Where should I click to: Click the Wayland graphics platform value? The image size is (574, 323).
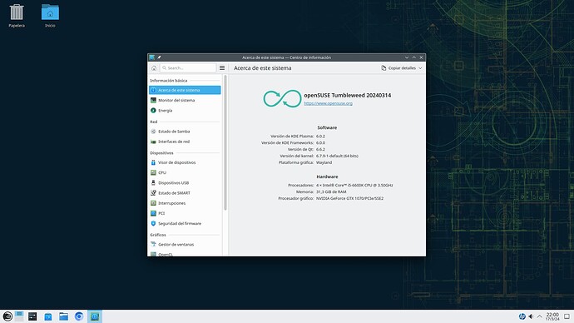click(324, 162)
